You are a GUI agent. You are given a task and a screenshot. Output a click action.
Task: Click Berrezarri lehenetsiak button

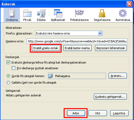coord(111,48)
